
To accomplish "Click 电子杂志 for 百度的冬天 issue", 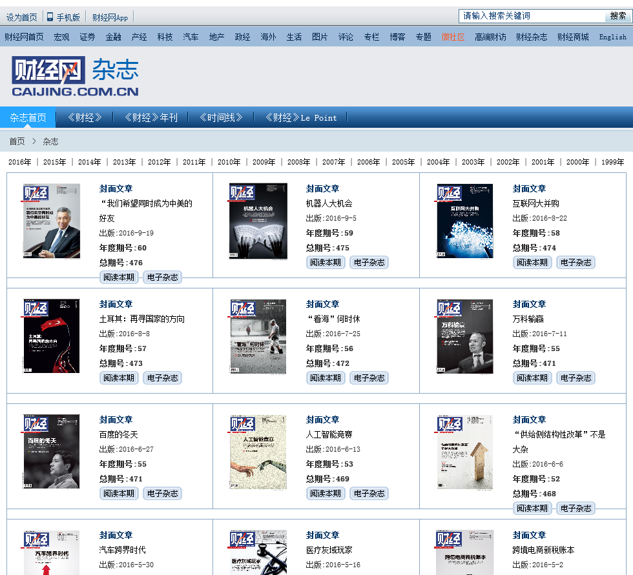I will point(162,494).
